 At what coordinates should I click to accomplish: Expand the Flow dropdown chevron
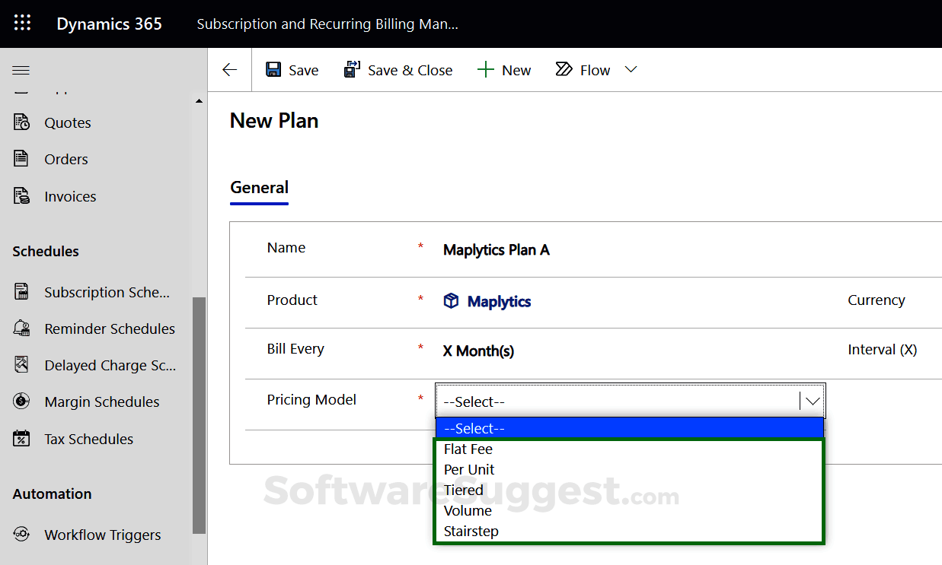[x=631, y=69]
